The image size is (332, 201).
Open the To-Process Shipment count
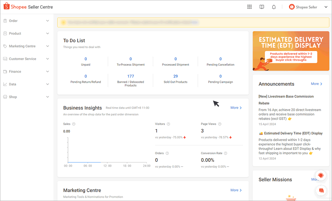[130, 59]
